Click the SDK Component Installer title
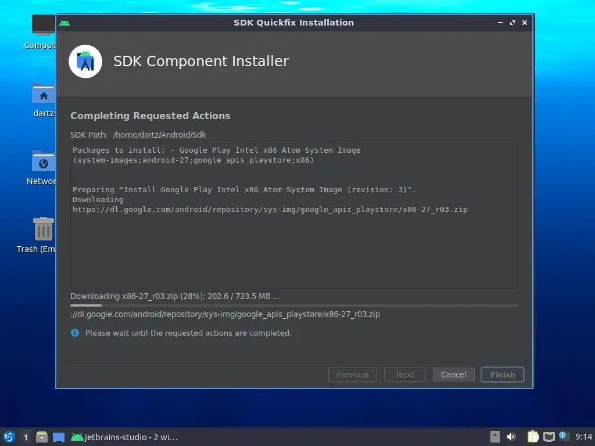This screenshot has height=446, width=595. (x=201, y=61)
